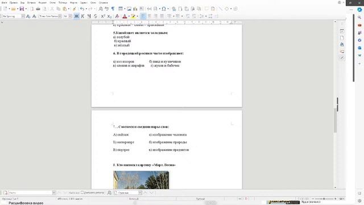
Task: Go to next page element arrow
Action: (152, 192)
